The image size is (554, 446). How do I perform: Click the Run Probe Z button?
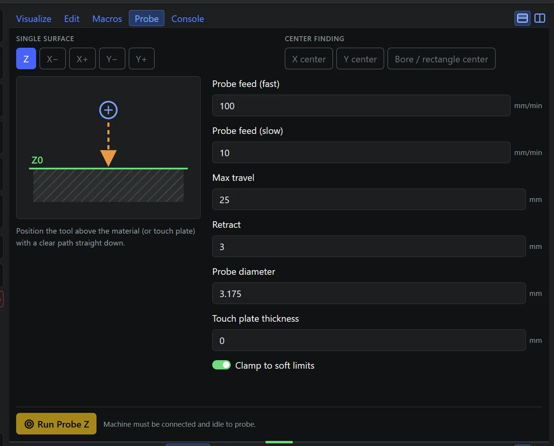coord(56,424)
